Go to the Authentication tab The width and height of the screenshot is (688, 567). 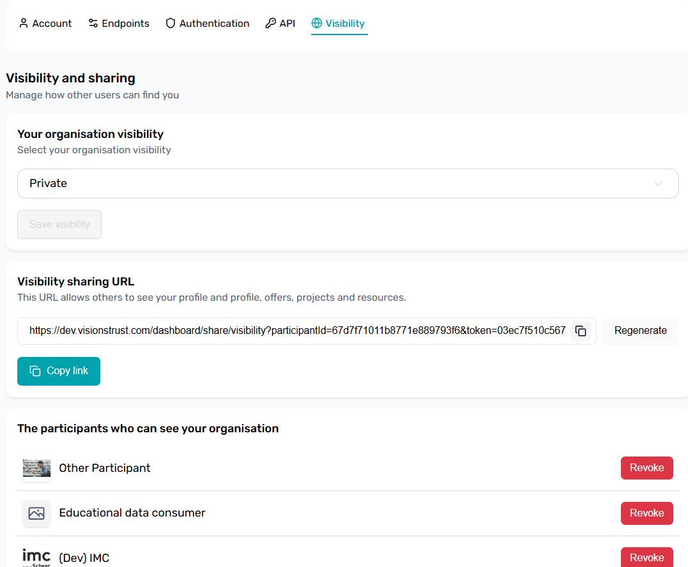point(214,24)
